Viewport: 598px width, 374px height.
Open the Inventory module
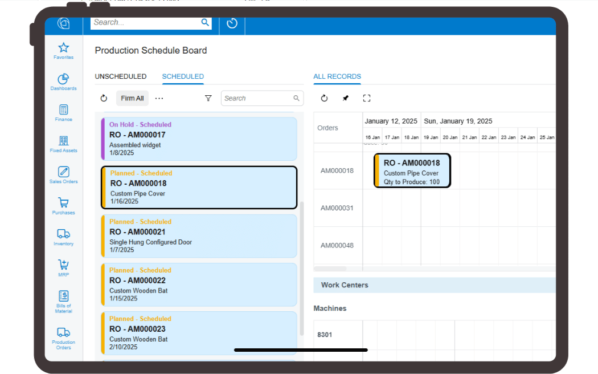pyautogui.click(x=63, y=237)
